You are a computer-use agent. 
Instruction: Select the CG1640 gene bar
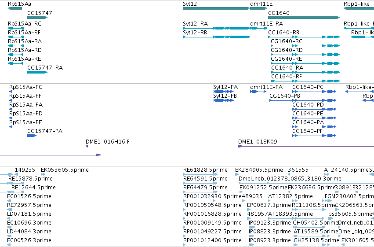tap(304, 18)
